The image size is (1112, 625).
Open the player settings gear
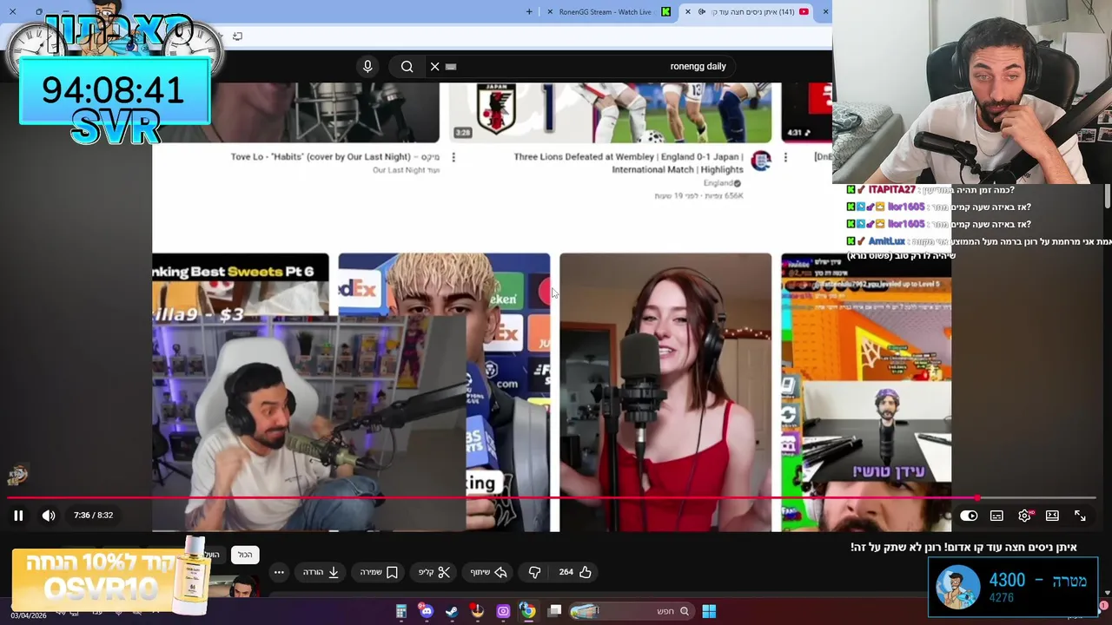1025,516
